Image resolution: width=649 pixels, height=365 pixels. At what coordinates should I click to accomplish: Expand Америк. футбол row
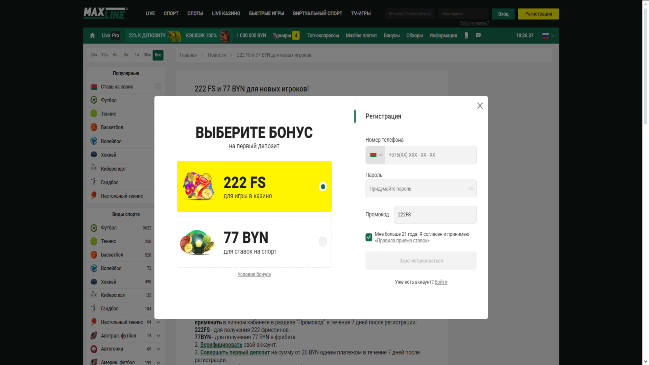158,362
